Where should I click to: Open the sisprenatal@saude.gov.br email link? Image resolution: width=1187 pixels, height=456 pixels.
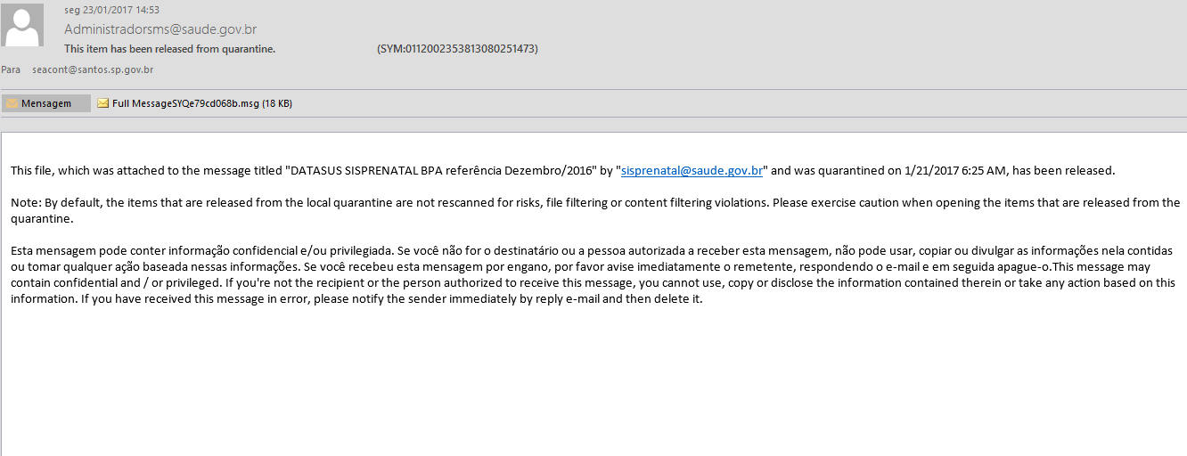[x=692, y=170]
